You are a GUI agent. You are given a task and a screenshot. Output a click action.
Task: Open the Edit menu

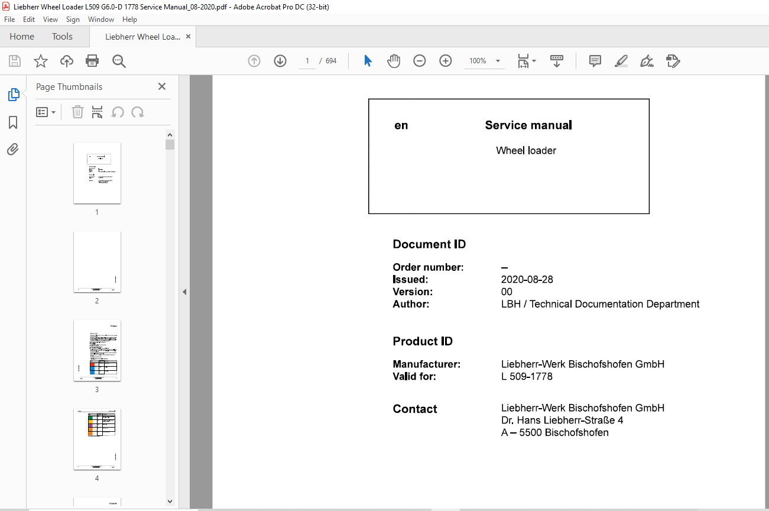point(29,20)
